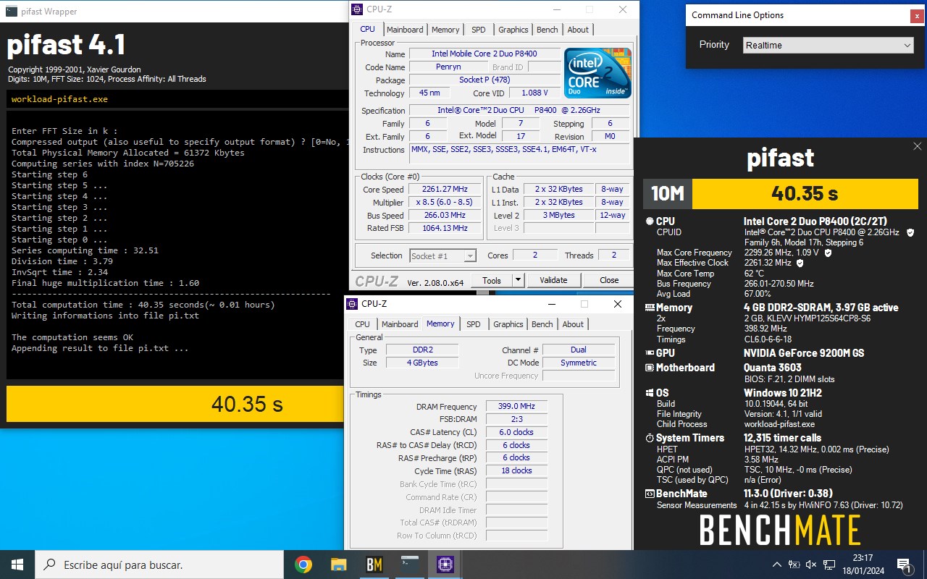Select Graphics tab in lower CPU-Z

[508, 324]
